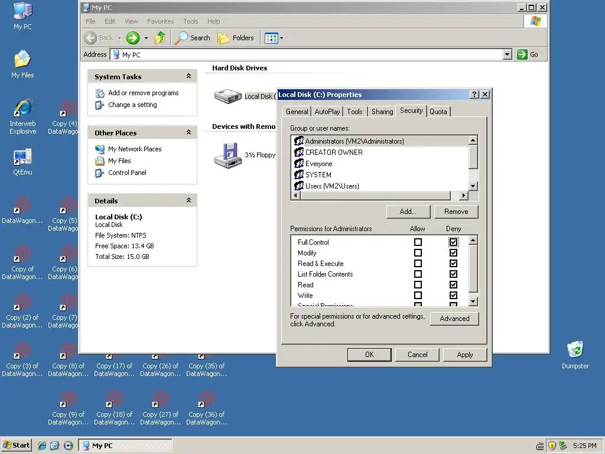
Task: Click the Remove button
Action: tap(456, 212)
